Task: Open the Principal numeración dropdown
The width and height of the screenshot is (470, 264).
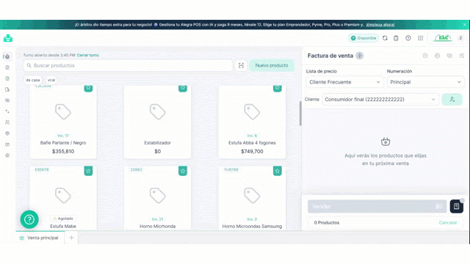Action: [425, 82]
